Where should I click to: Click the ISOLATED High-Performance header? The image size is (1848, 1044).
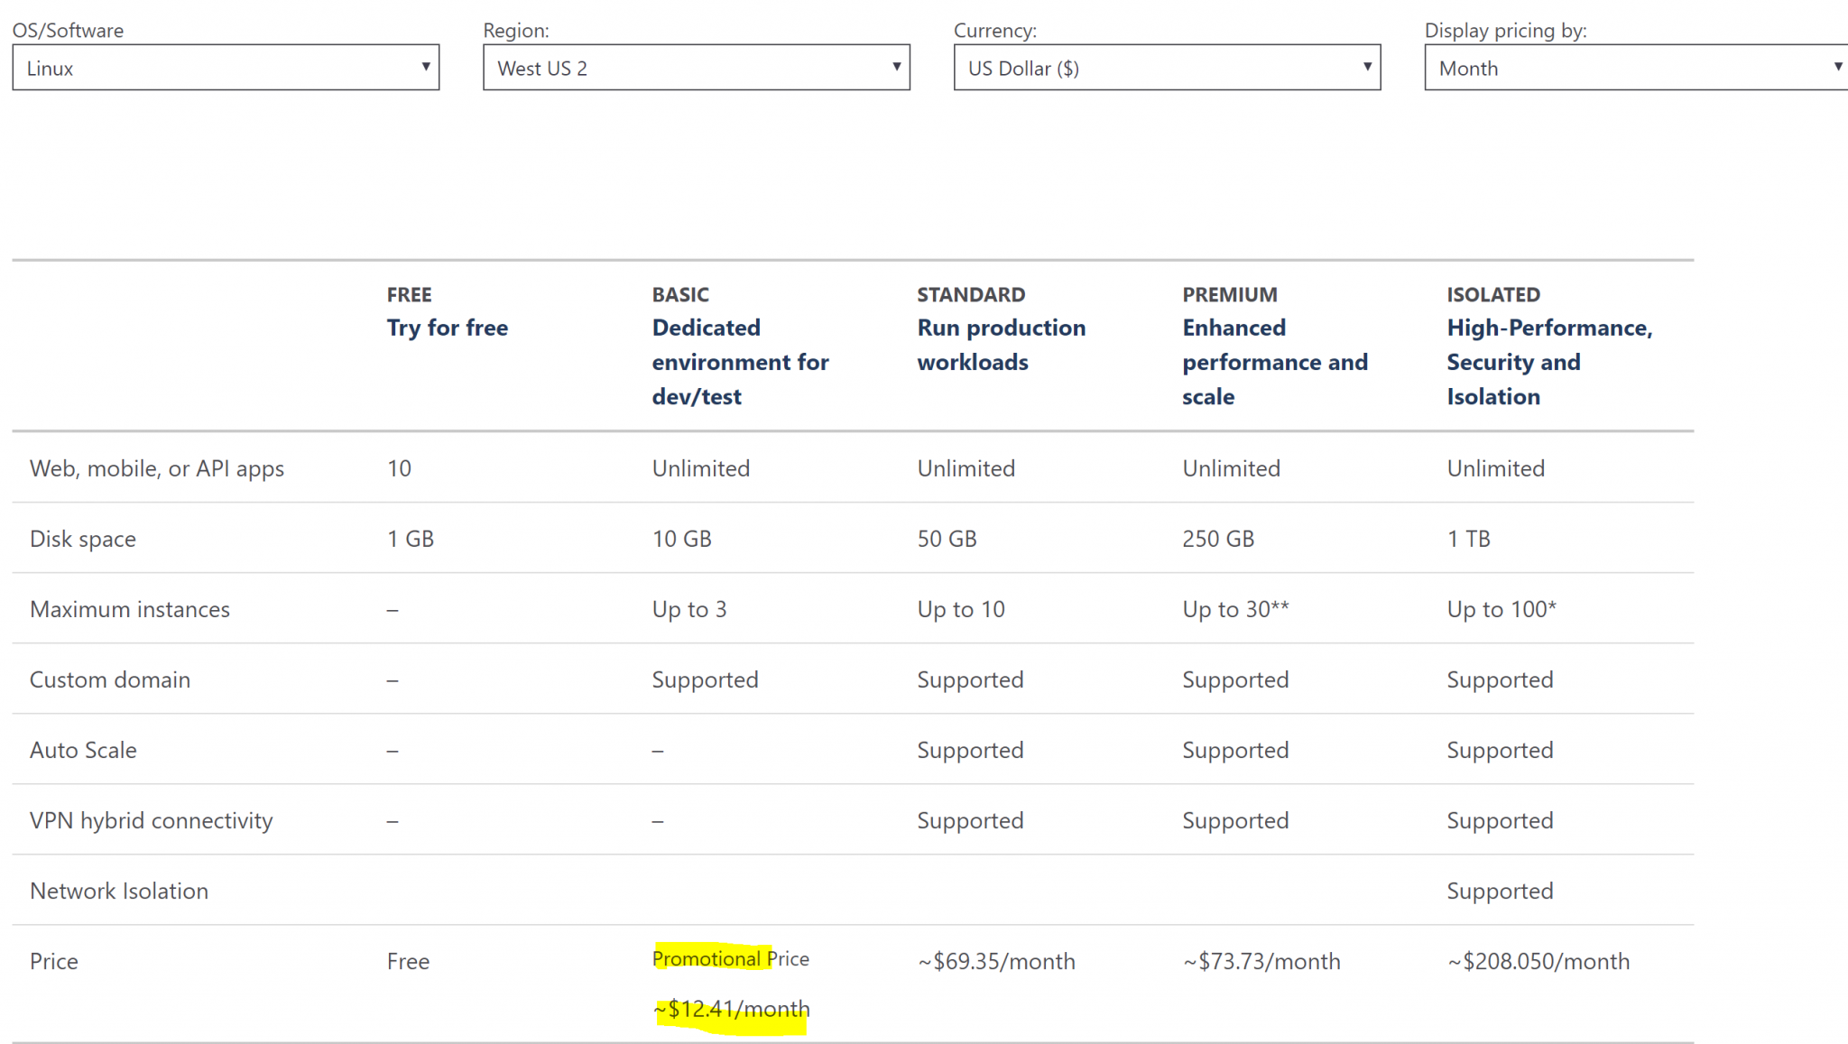1550,345
